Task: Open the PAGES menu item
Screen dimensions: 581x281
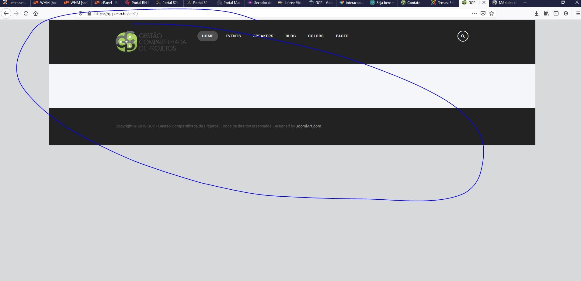Action: pos(342,36)
